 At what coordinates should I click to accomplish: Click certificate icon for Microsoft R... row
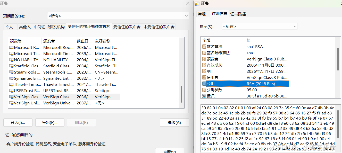click(x=11, y=48)
